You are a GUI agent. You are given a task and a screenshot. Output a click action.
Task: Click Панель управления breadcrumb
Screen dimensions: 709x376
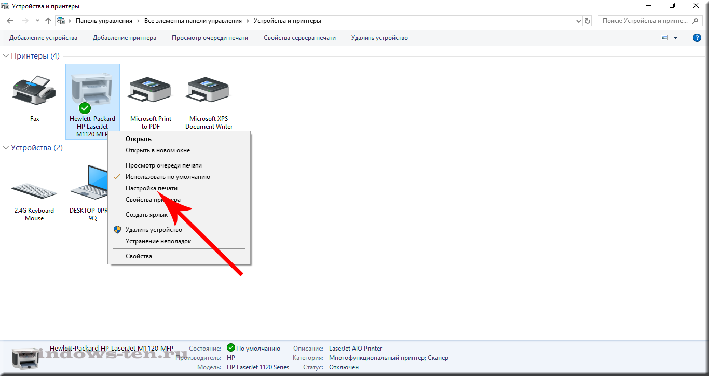[104, 21]
